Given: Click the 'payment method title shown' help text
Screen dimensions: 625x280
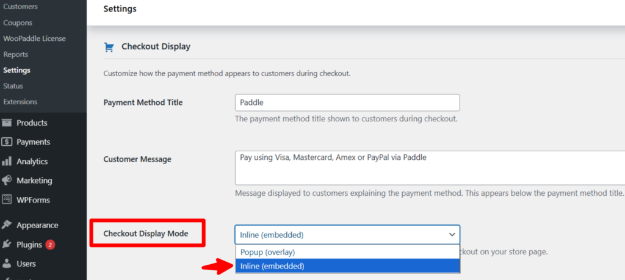Looking at the screenshot, I should tap(347, 119).
